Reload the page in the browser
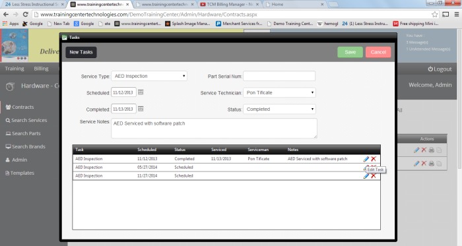 (x=26, y=15)
